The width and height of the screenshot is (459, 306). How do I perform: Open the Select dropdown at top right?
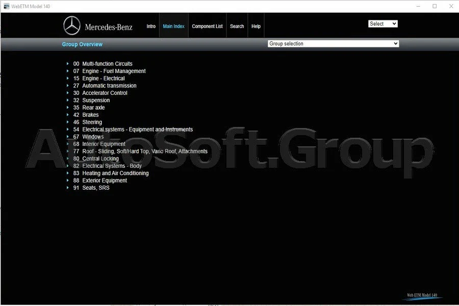[x=382, y=23]
